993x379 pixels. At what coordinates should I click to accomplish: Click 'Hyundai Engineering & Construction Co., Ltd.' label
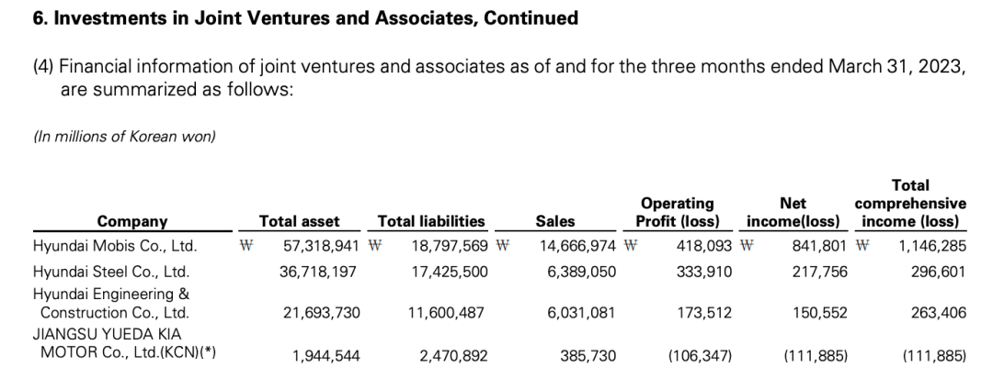click(x=111, y=303)
